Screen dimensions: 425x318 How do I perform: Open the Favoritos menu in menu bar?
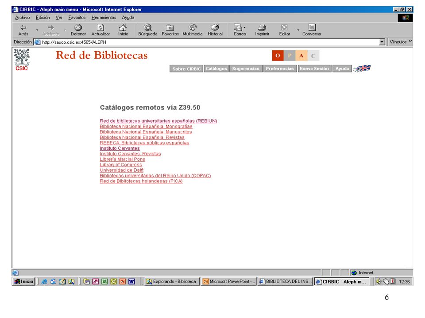click(x=77, y=18)
